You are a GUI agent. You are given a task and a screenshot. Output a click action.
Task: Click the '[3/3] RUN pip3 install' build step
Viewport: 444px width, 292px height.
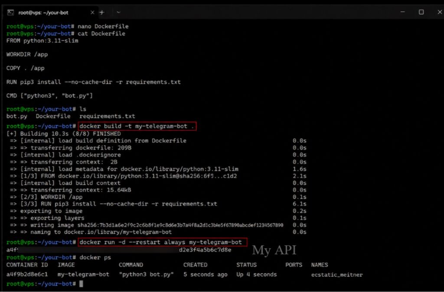click(x=114, y=204)
